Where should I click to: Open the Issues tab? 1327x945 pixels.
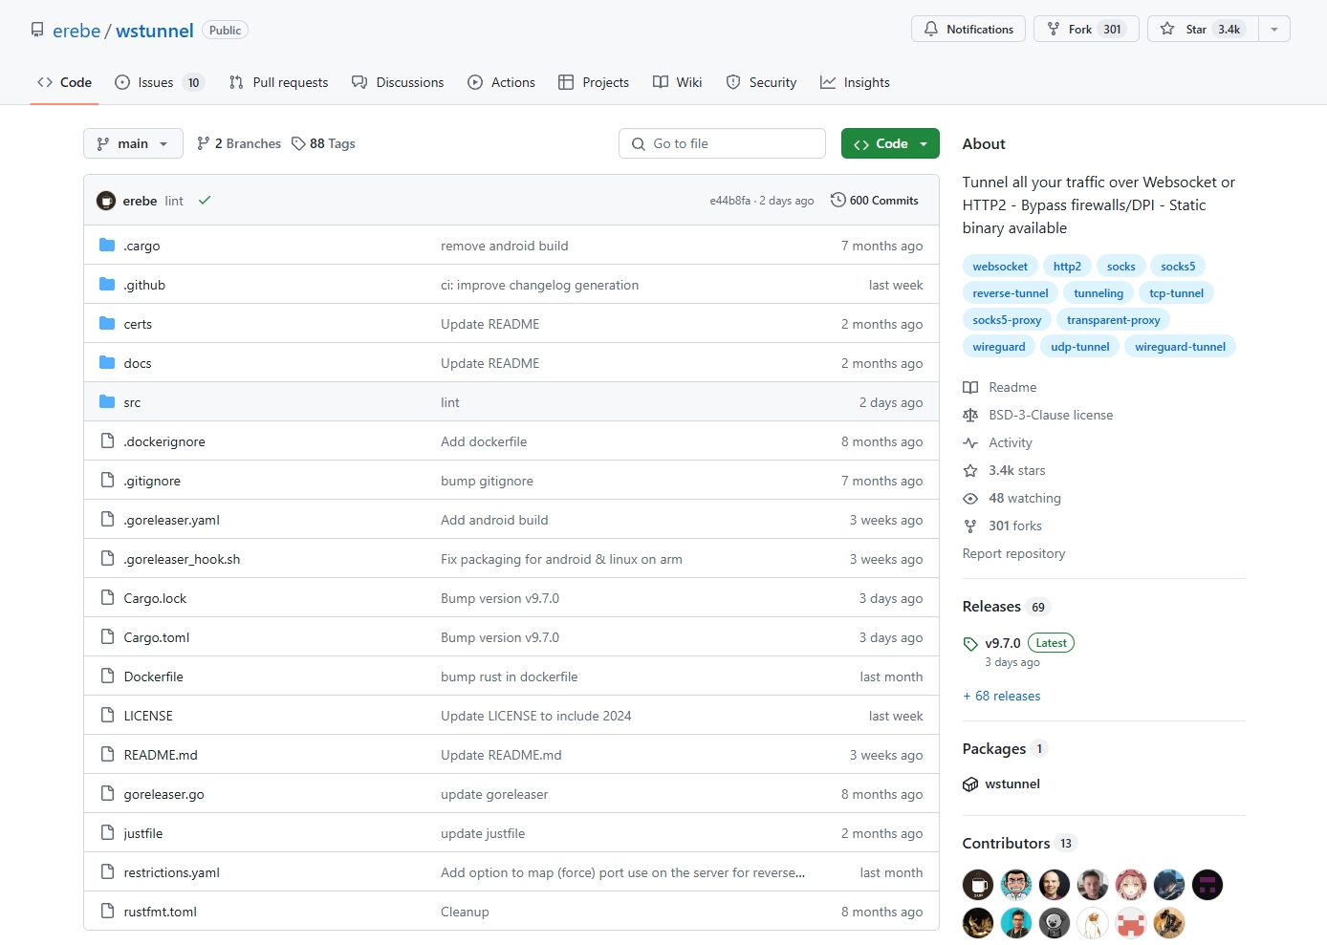(159, 82)
